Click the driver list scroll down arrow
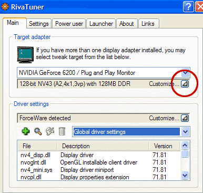Screen dimensions: 203x193 185,175
